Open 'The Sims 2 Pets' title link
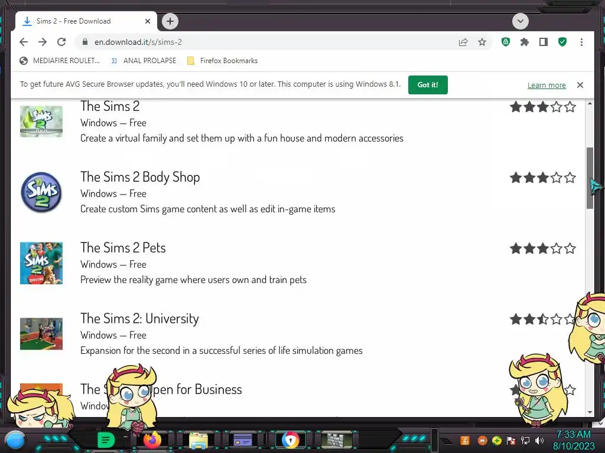605x453 pixels. click(123, 248)
